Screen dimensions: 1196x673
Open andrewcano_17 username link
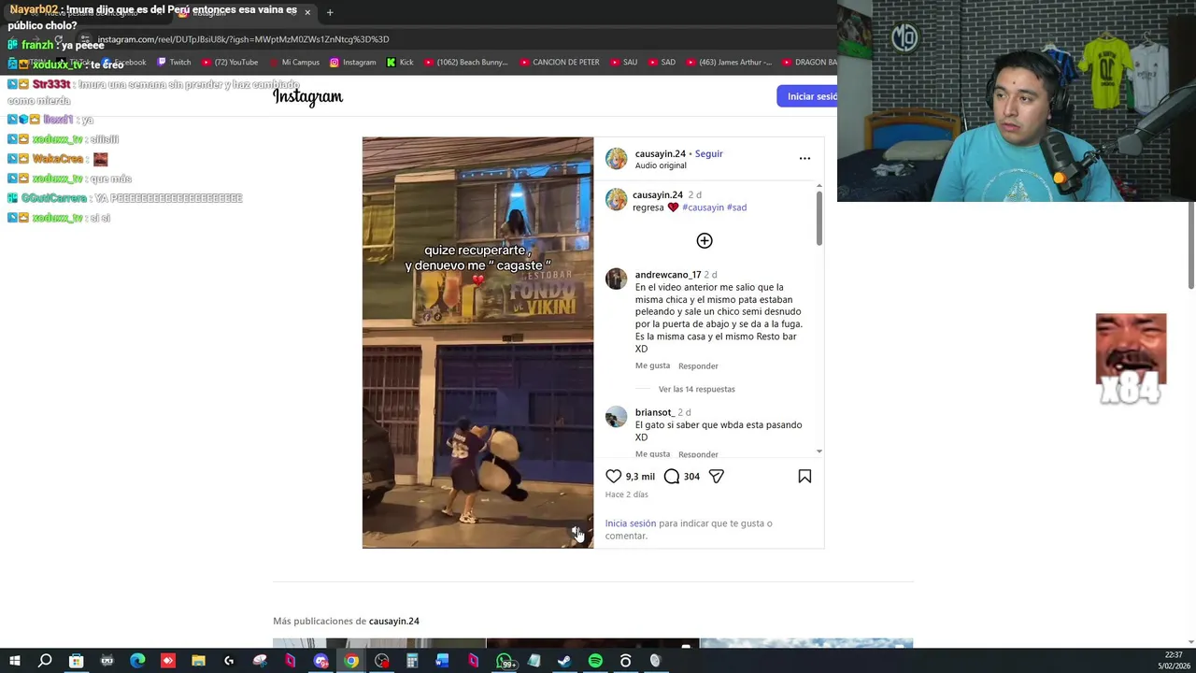[668, 275]
